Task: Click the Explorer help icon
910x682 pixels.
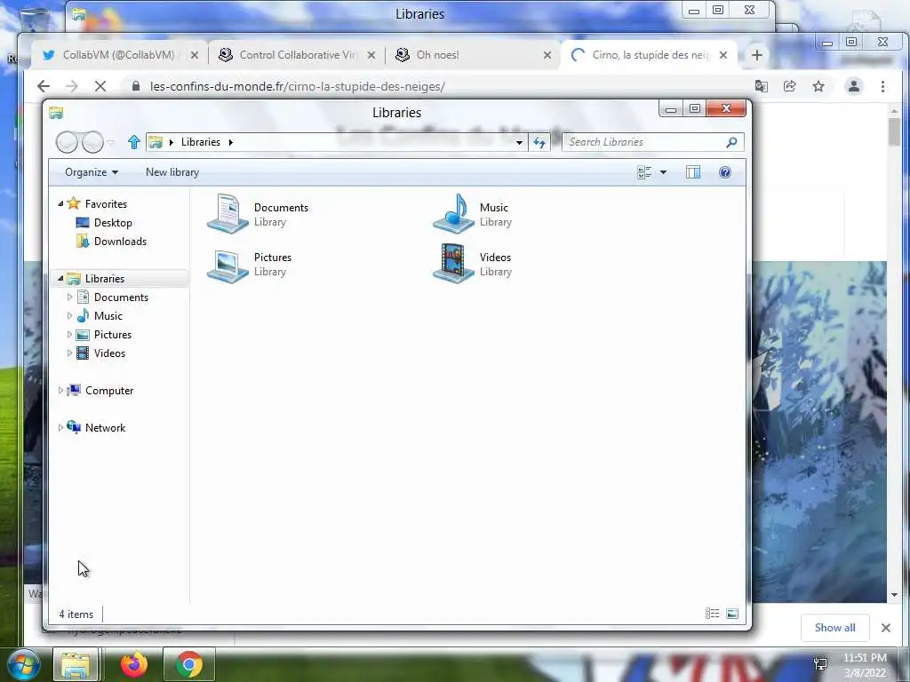Action: pyautogui.click(x=725, y=172)
